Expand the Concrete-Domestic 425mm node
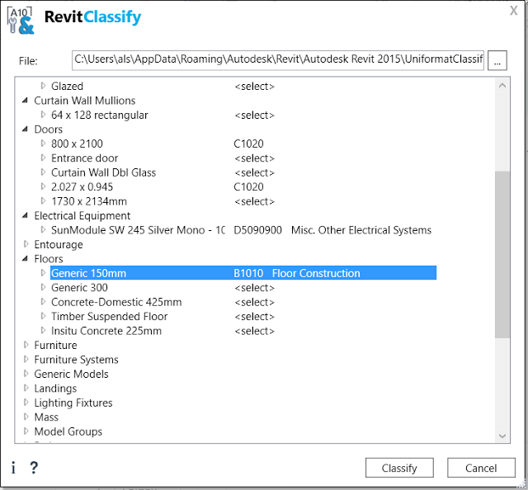The width and height of the screenshot is (528, 490). pyautogui.click(x=43, y=302)
